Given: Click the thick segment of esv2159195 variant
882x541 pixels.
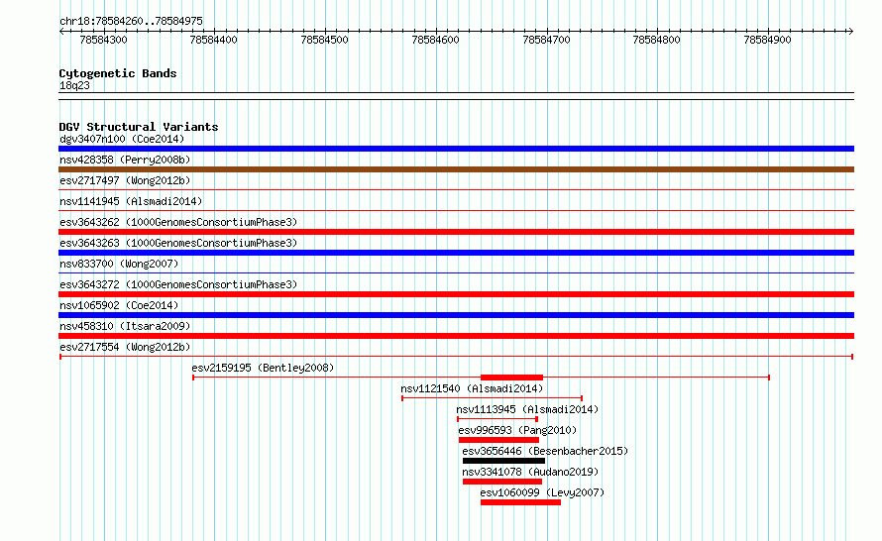Looking at the screenshot, I should [512, 378].
